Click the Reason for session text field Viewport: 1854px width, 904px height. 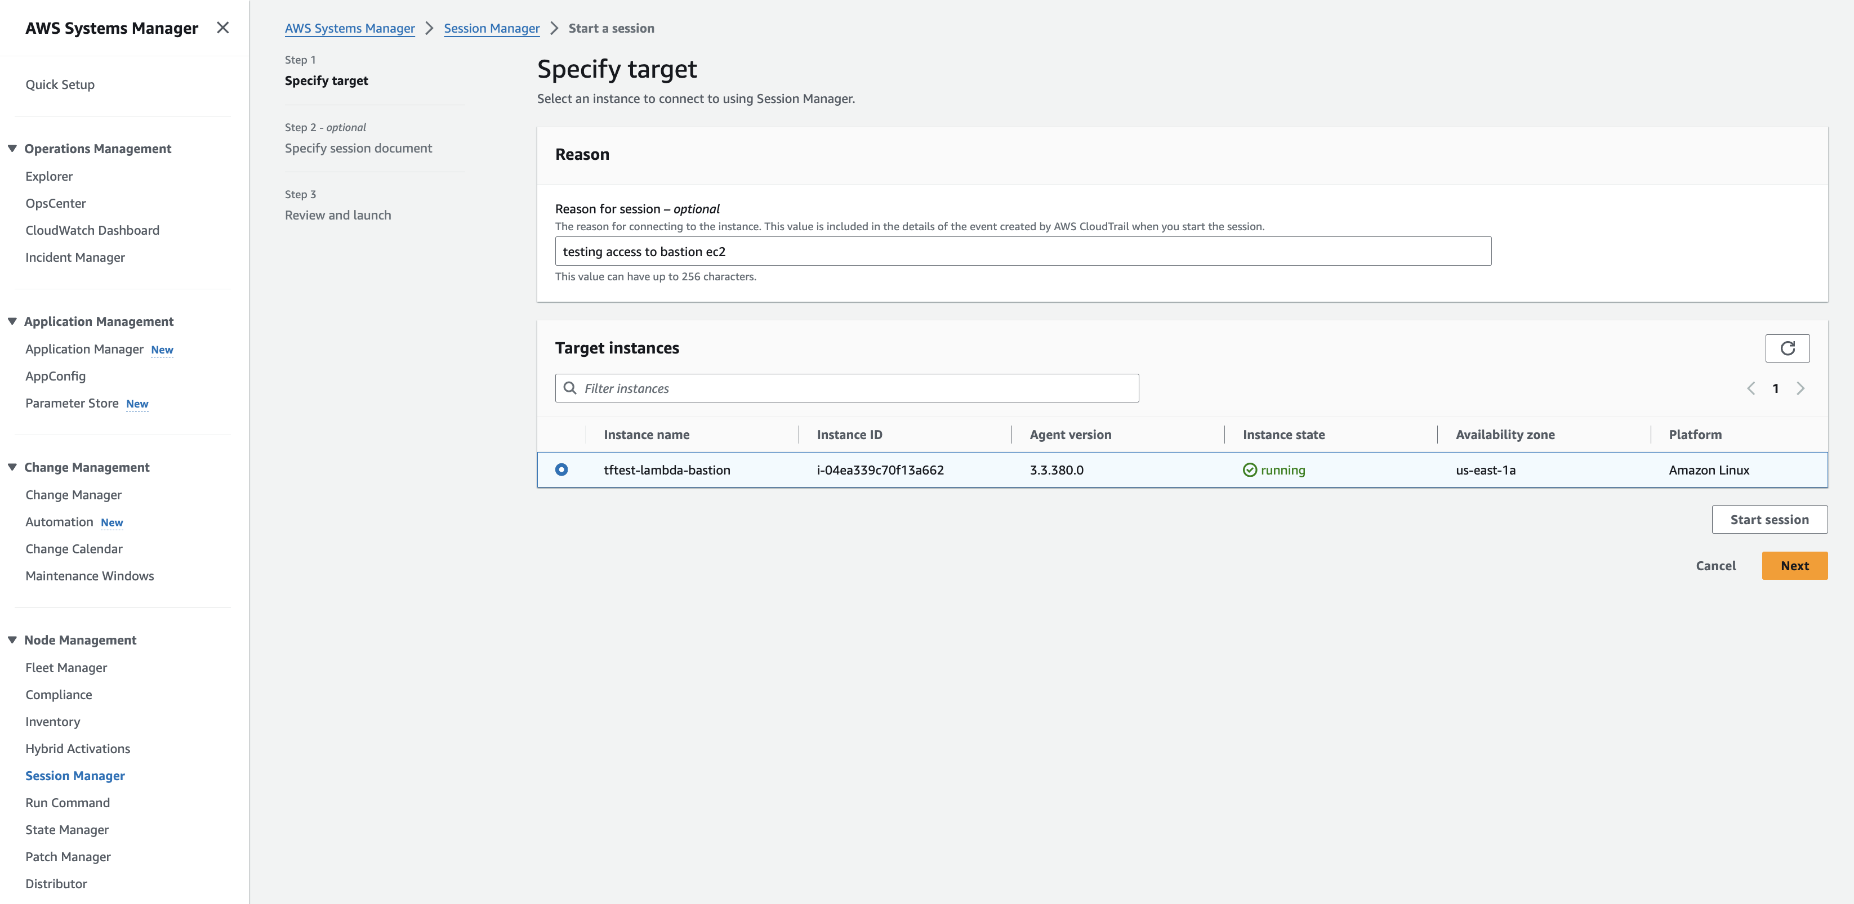[1023, 252]
